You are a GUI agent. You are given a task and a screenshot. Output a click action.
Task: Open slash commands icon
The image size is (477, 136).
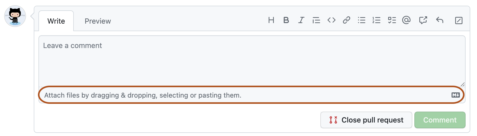point(459,21)
